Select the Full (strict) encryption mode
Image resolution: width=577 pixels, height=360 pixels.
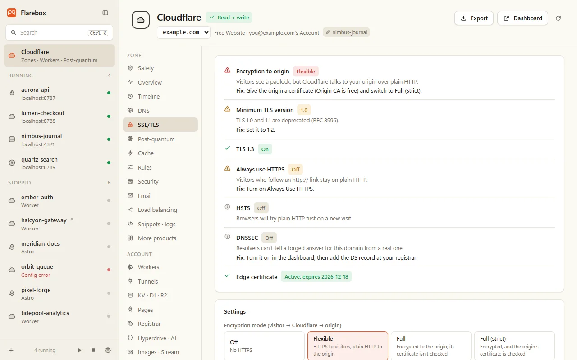514,346
